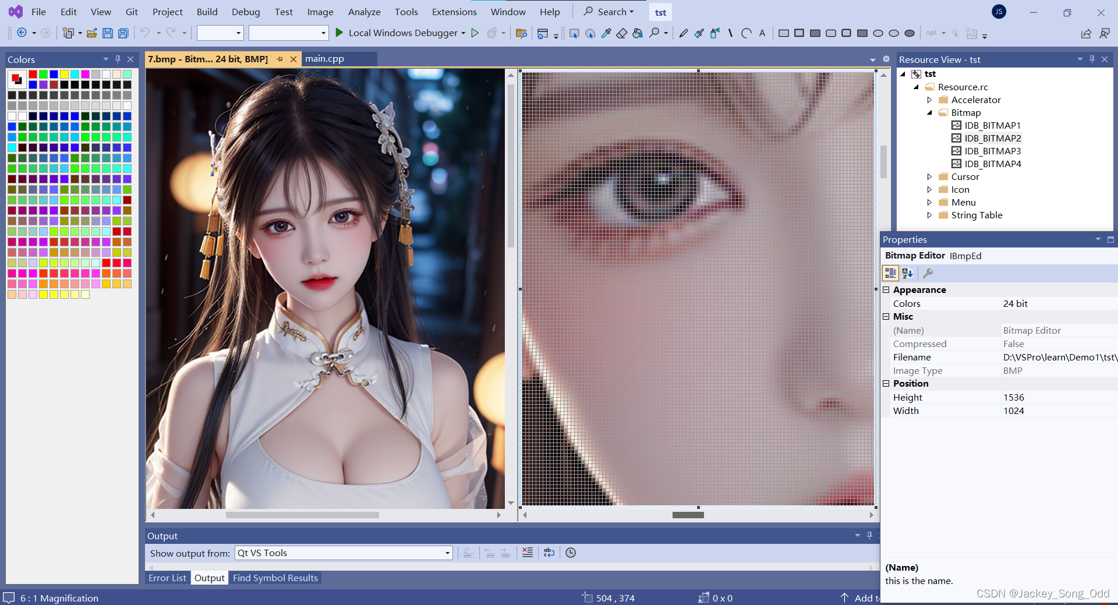Toggle pin on 7.bmp tab
This screenshot has height=605, width=1118.
tap(279, 59)
